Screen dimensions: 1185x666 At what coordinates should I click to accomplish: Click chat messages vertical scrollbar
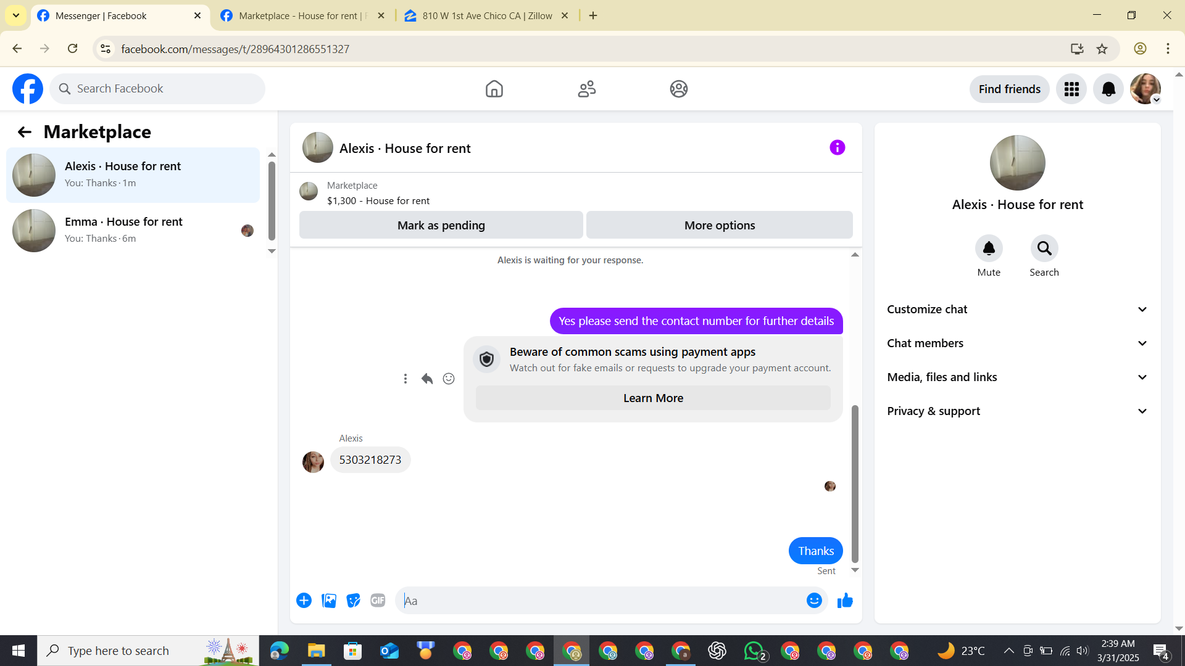pyautogui.click(x=855, y=484)
